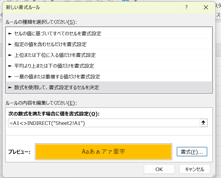Open the 書式(F)... format settings
This screenshot has height=178, width=221.
tap(192, 152)
